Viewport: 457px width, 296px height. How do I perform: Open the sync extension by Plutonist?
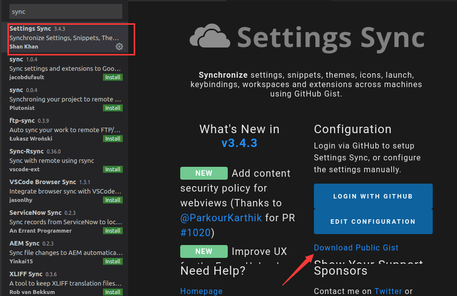tap(65, 99)
